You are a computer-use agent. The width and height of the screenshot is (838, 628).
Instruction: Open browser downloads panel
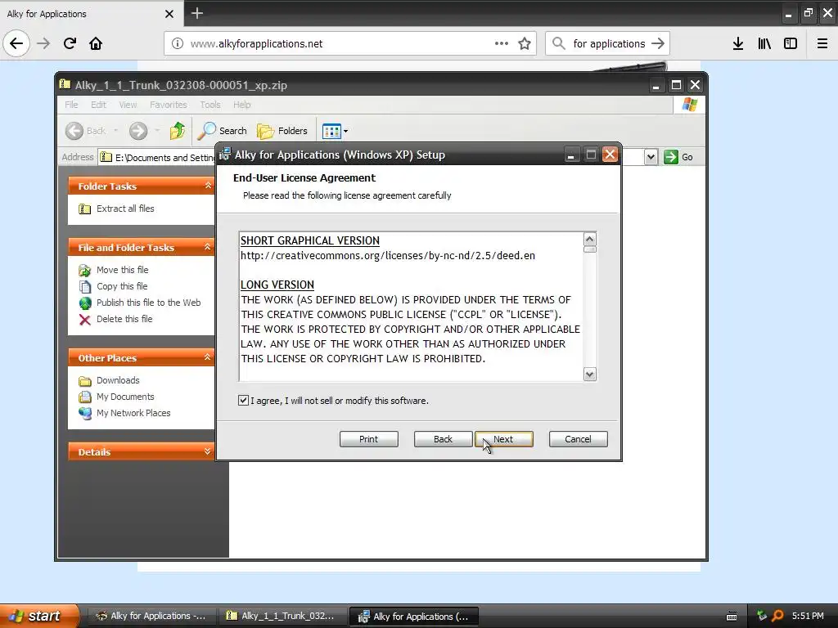(738, 43)
